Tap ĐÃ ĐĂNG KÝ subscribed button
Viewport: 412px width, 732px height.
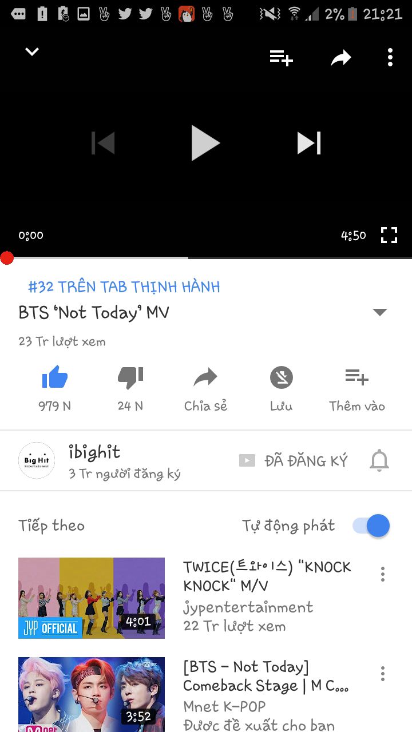pyautogui.click(x=293, y=460)
